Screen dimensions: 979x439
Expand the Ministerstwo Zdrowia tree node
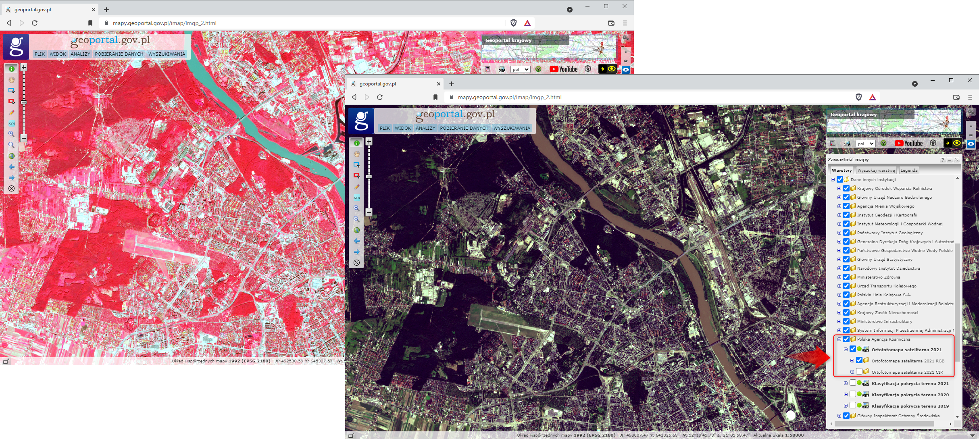(x=839, y=277)
